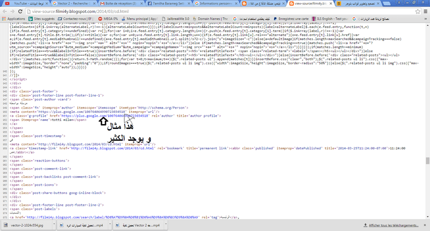Open the vector-2-1024x554.jpg downloaded file
Screen dimensions: 430x231
[x=27, y=225]
